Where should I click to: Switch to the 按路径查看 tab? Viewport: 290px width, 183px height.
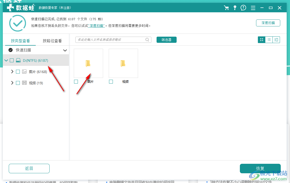pos(52,41)
